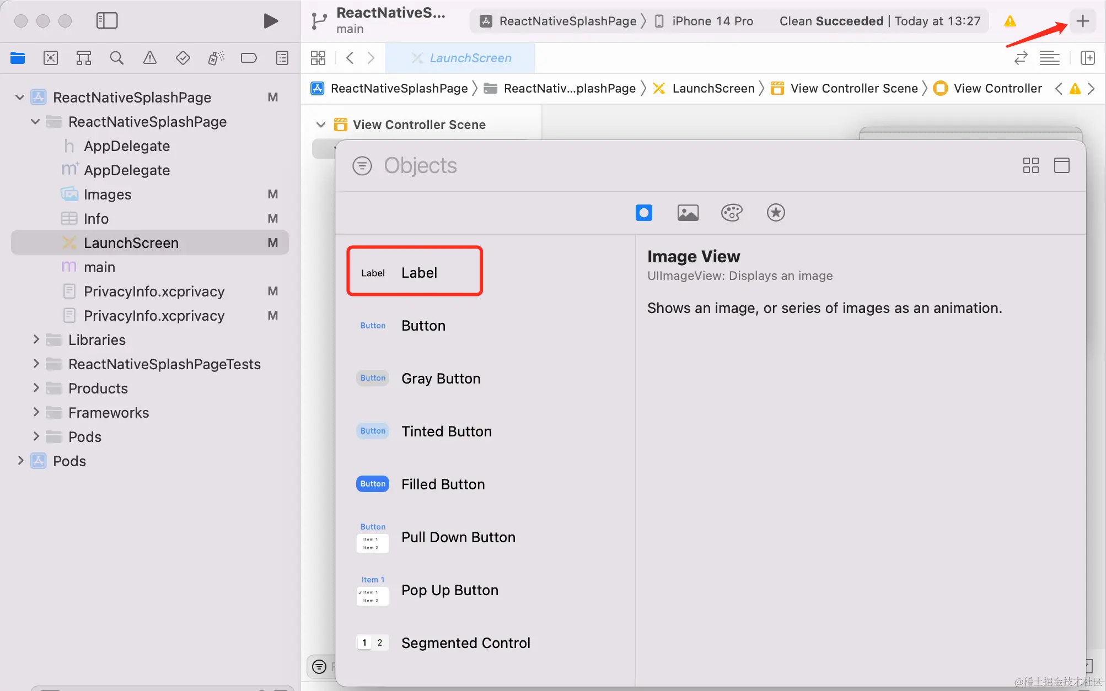Viewport: 1106px width, 691px height.
Task: Expand the Libraries folder
Action: pyautogui.click(x=36, y=339)
